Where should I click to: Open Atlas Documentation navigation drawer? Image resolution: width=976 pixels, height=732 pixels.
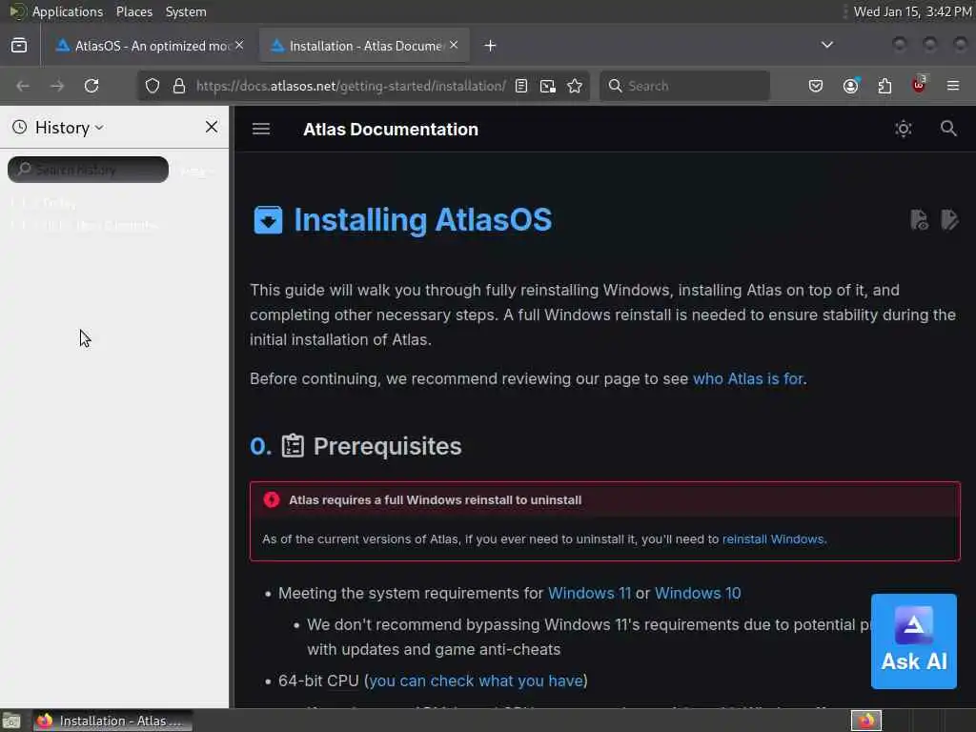point(261,129)
